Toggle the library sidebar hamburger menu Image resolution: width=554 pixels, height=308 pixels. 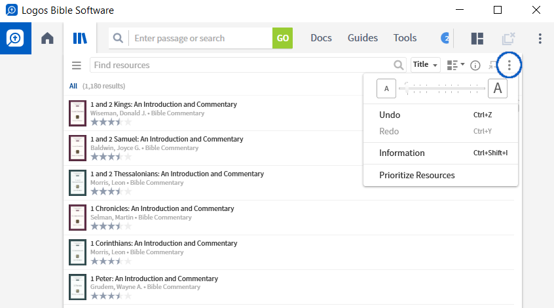77,66
